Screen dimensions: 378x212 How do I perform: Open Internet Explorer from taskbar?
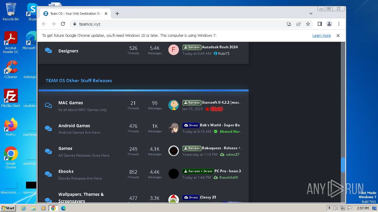coord(24,208)
